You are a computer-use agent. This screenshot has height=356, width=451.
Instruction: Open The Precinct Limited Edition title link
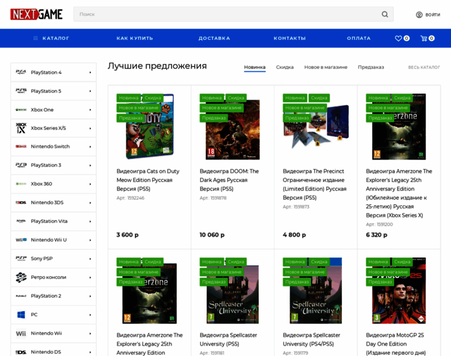tap(315, 185)
